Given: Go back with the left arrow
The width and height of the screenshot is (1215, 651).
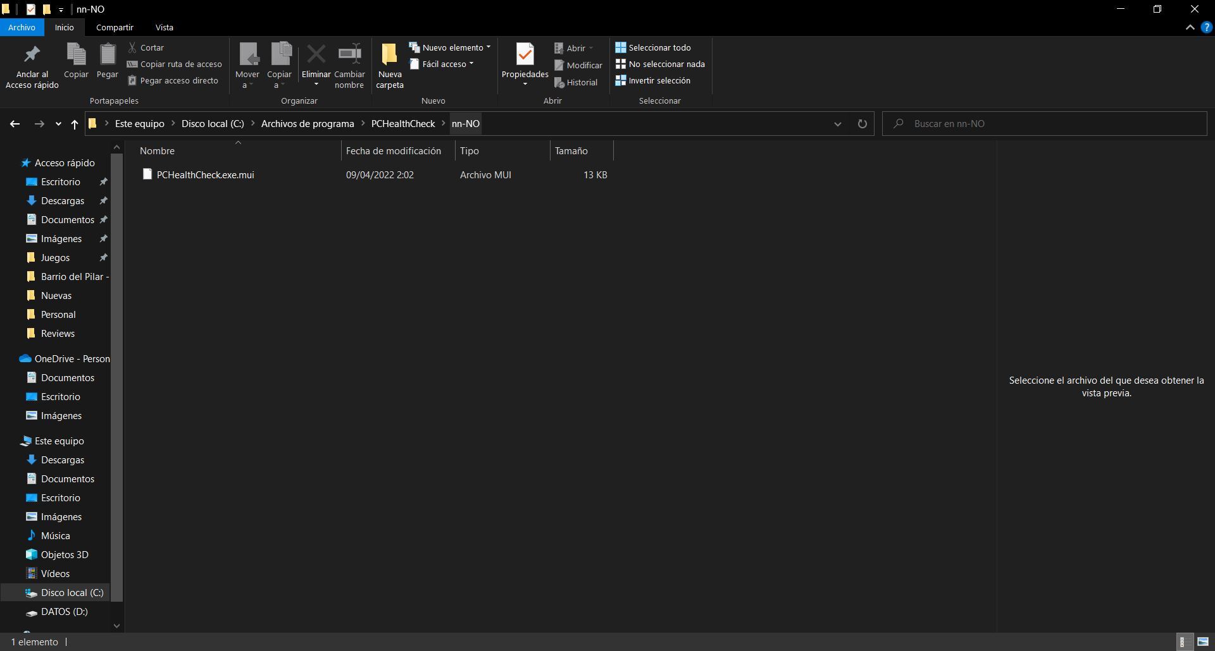Looking at the screenshot, I should point(15,124).
